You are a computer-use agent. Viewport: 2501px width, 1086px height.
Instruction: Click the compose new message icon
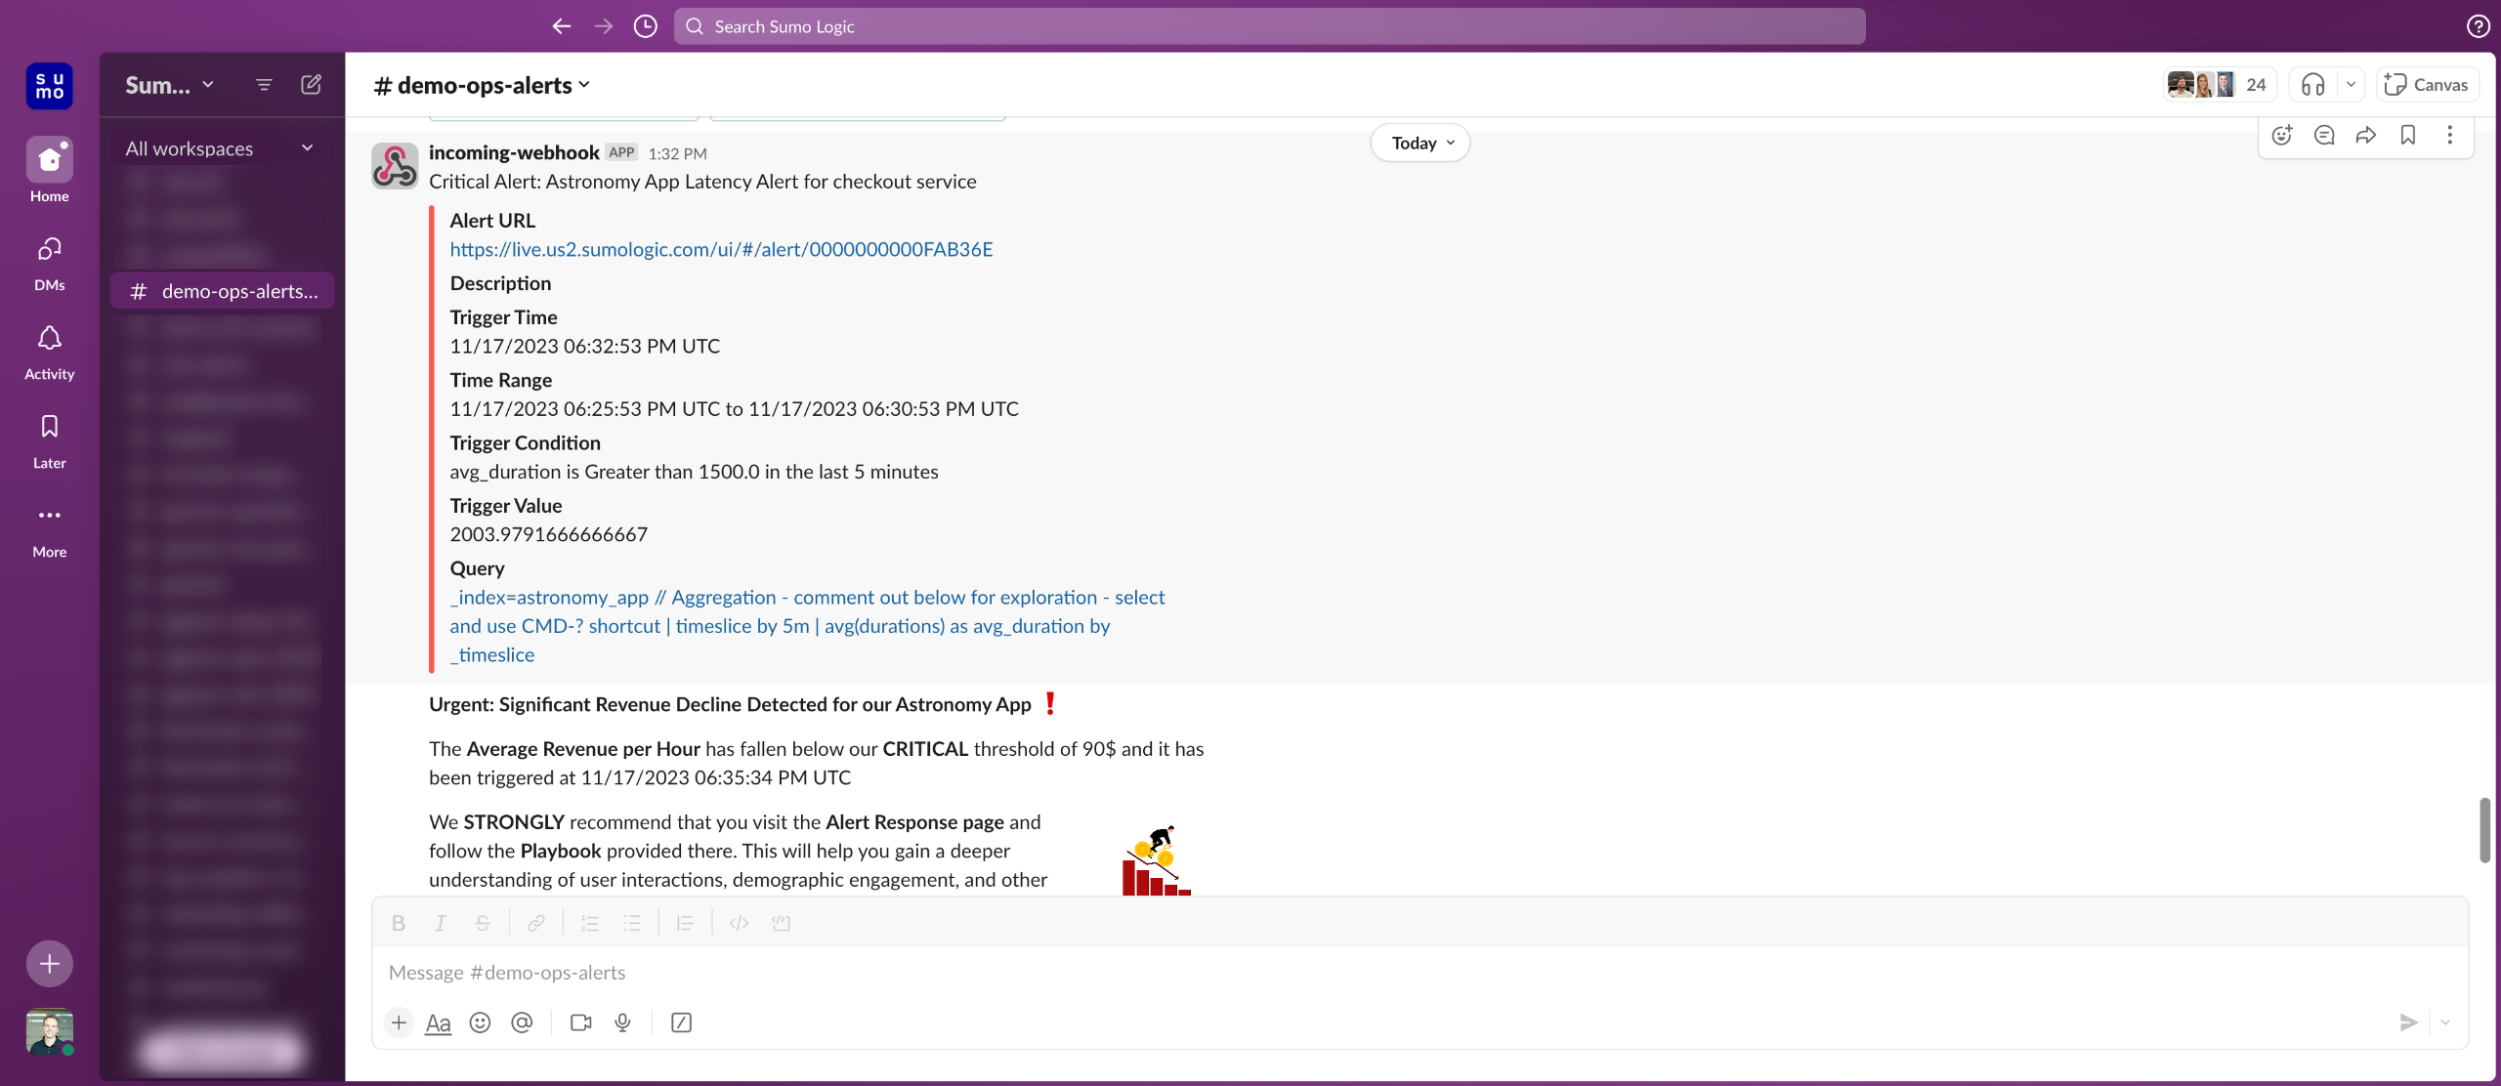[311, 85]
